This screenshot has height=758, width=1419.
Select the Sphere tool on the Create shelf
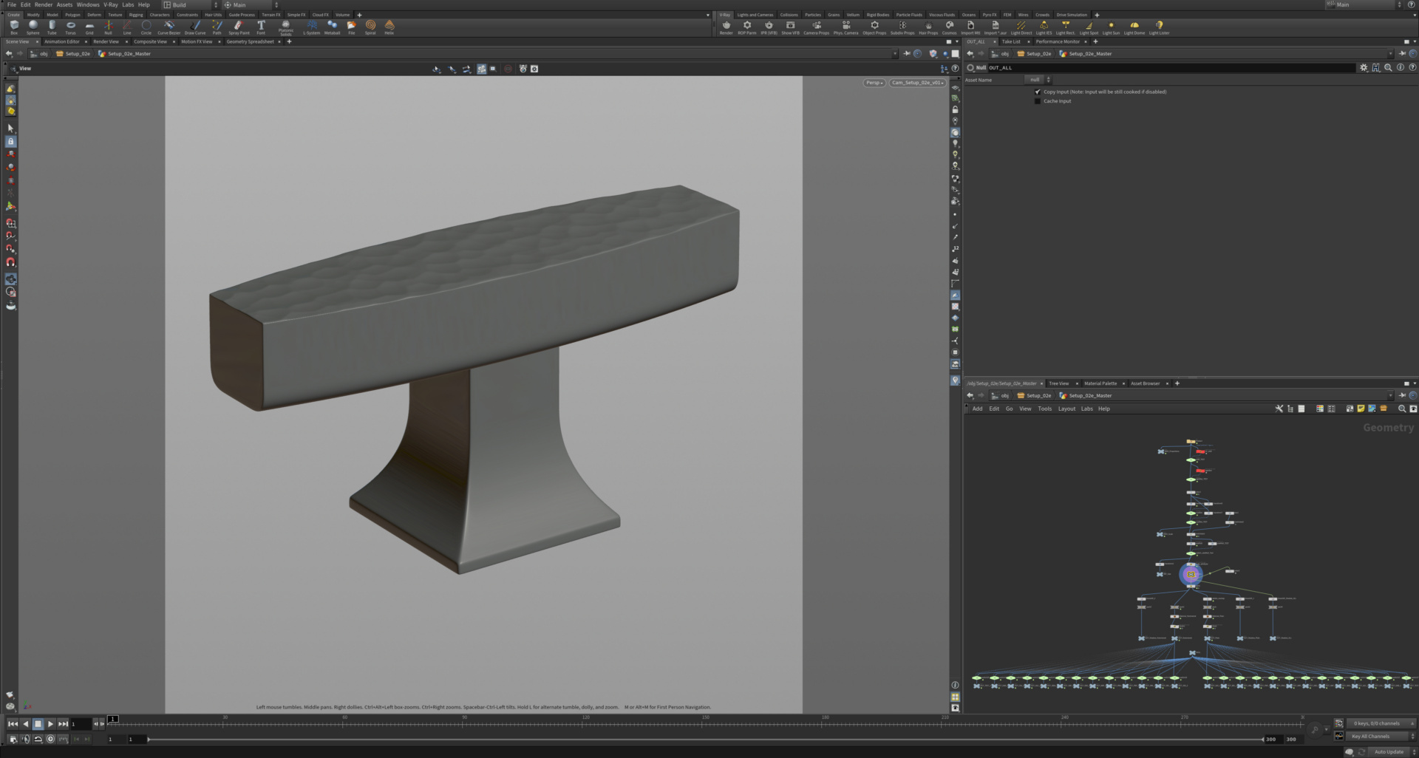click(33, 27)
